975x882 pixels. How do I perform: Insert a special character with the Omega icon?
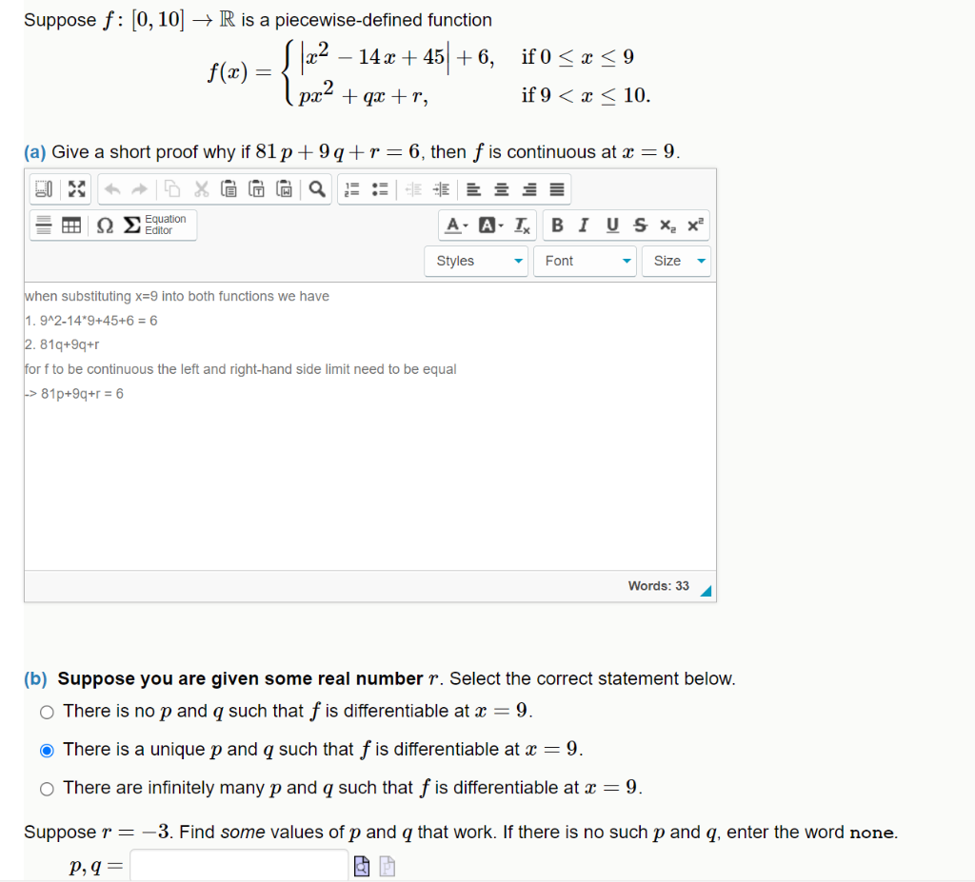click(106, 225)
